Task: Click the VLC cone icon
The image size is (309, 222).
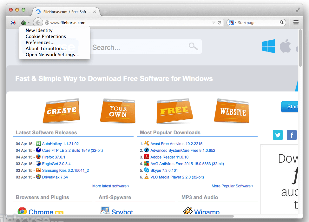Action: pos(147,177)
